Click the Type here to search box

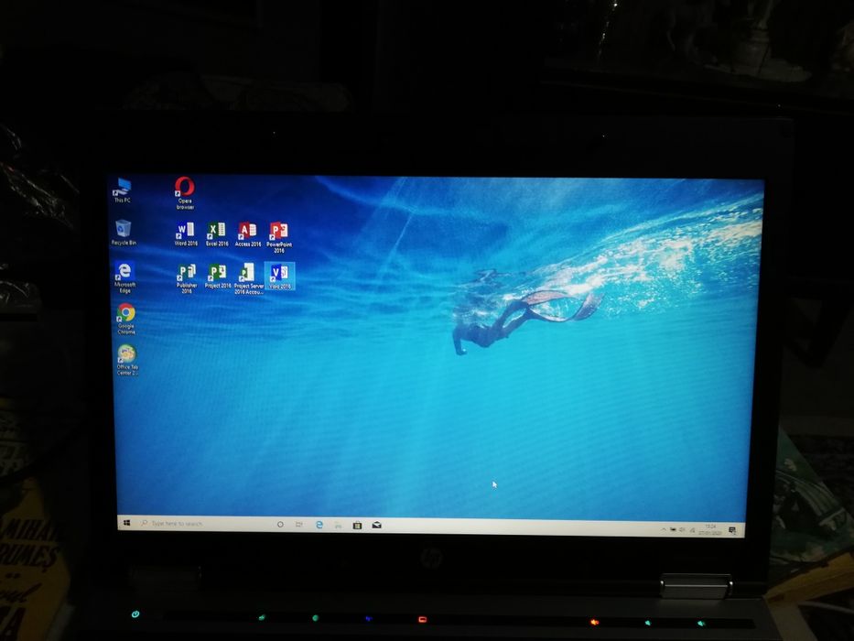click(202, 523)
